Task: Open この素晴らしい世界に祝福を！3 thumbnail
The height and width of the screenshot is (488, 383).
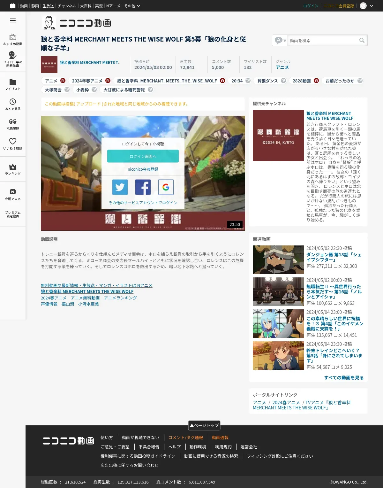Action: pos(278,324)
